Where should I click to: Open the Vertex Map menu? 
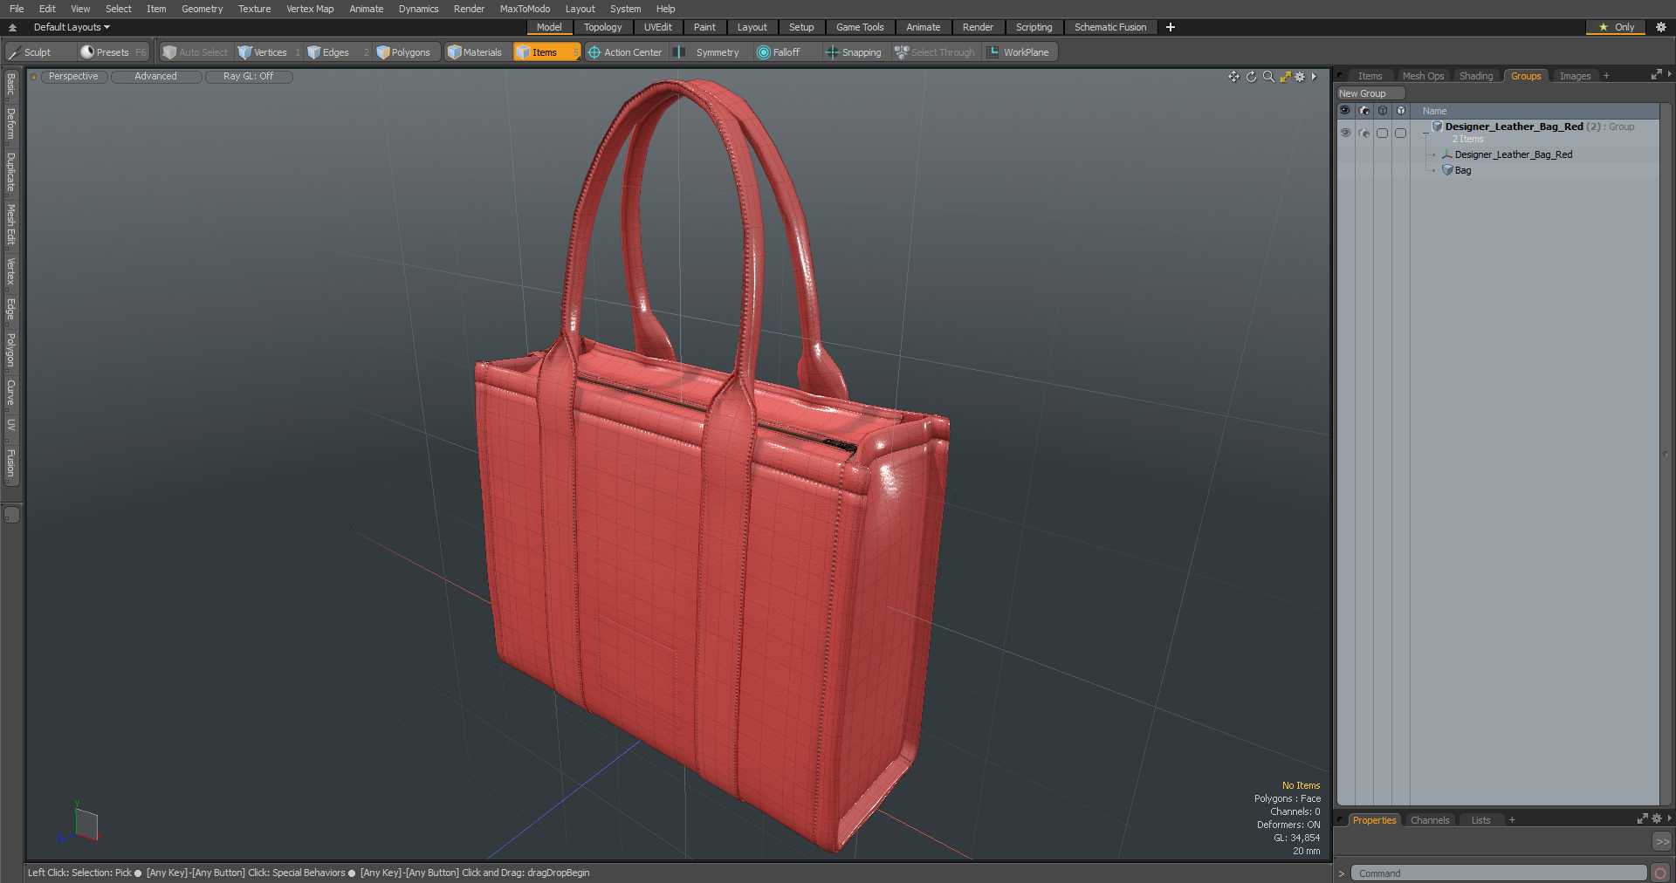[x=310, y=9]
